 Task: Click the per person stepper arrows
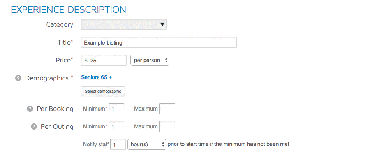pos(166,60)
